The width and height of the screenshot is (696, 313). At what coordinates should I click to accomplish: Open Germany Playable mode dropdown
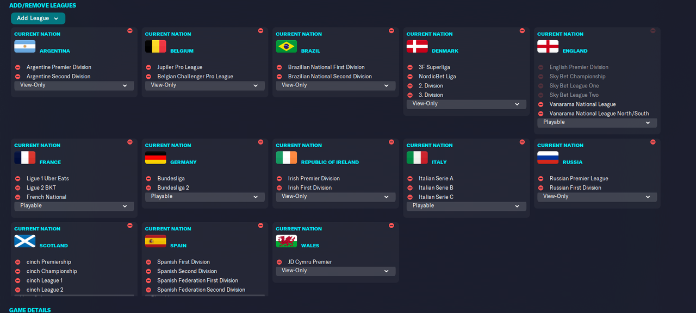[x=205, y=197]
